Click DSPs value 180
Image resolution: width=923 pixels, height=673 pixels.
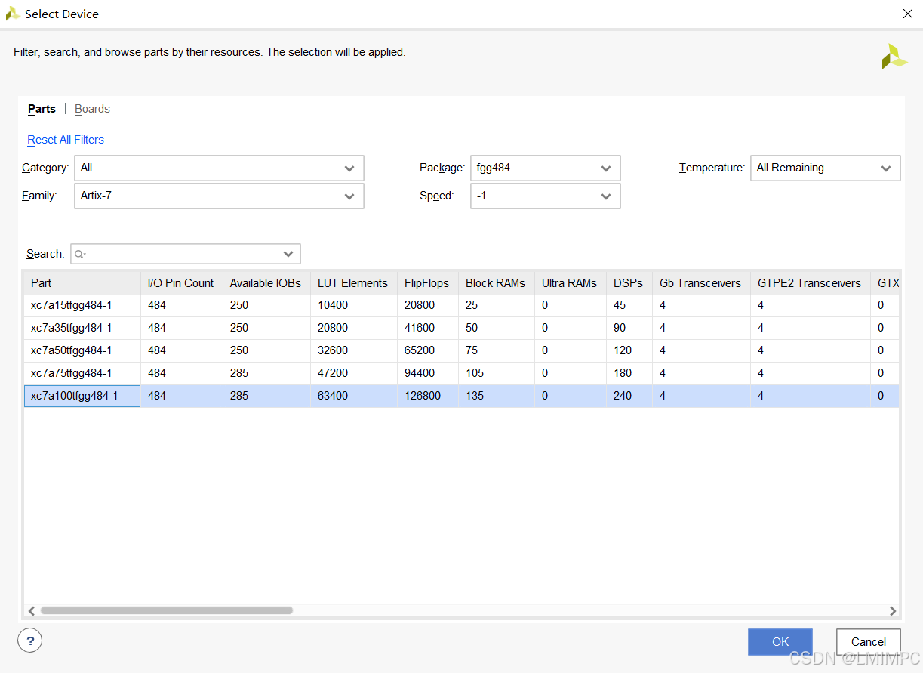tap(623, 373)
